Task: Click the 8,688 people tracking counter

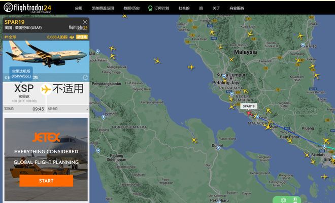Action: pos(57,37)
